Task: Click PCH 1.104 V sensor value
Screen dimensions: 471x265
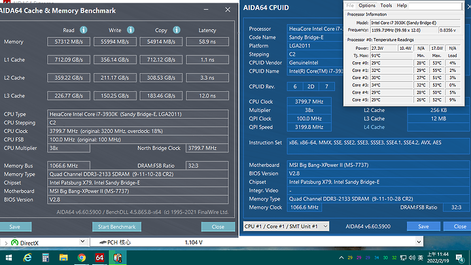Action: (194, 242)
